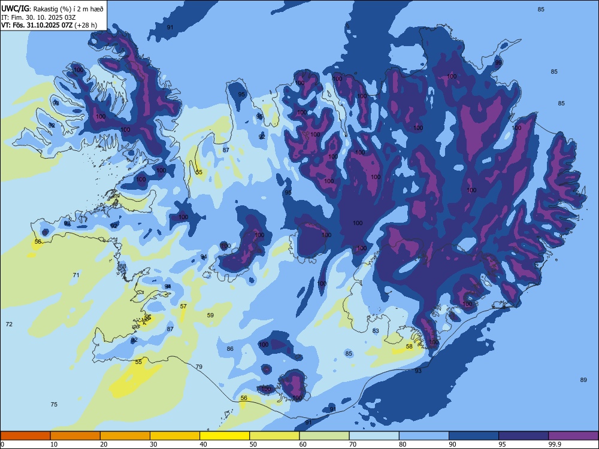Choose the yellow-green 60–70 legend swatch
This screenshot has height=449, width=599.
324,436
